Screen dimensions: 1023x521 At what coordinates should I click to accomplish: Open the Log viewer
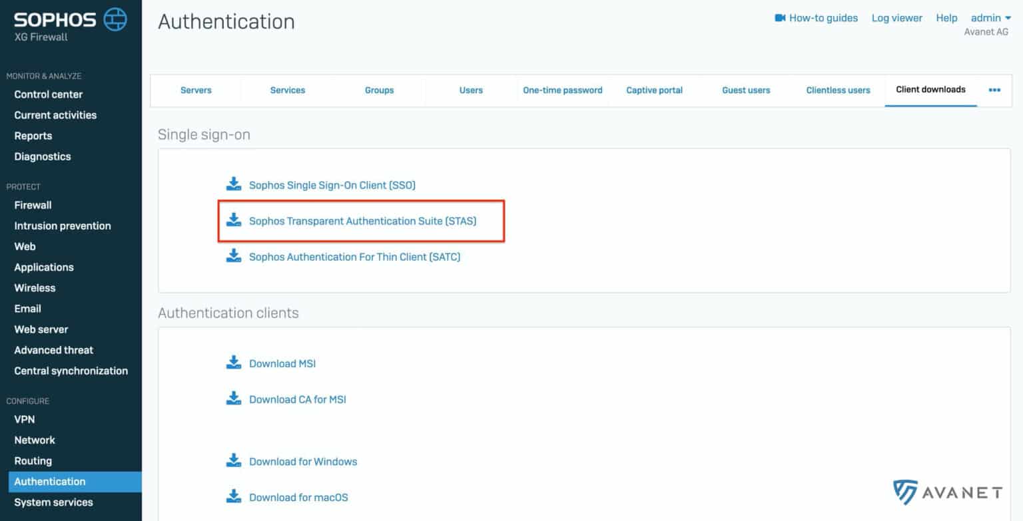pos(896,18)
